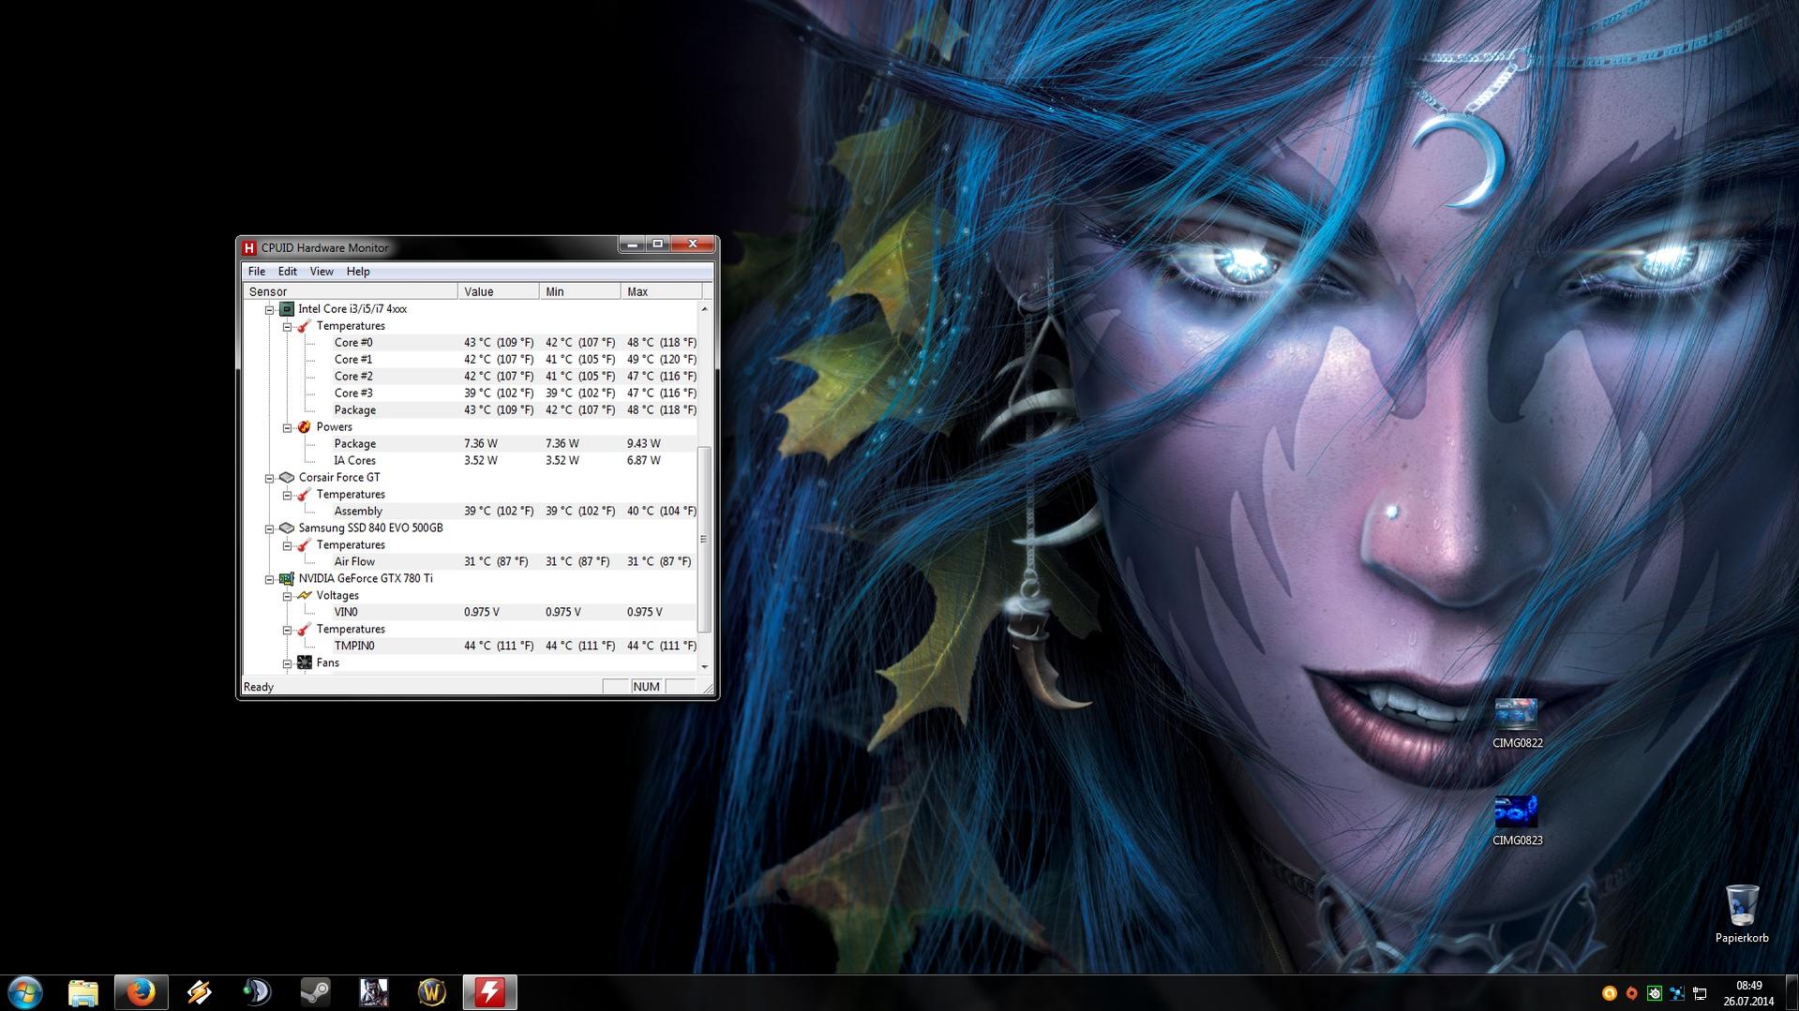Collapse Temperatures under Corsair Force GT

click(x=288, y=495)
